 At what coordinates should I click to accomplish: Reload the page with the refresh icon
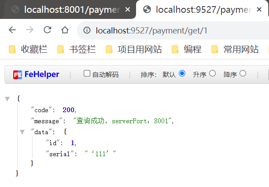pos(48,30)
